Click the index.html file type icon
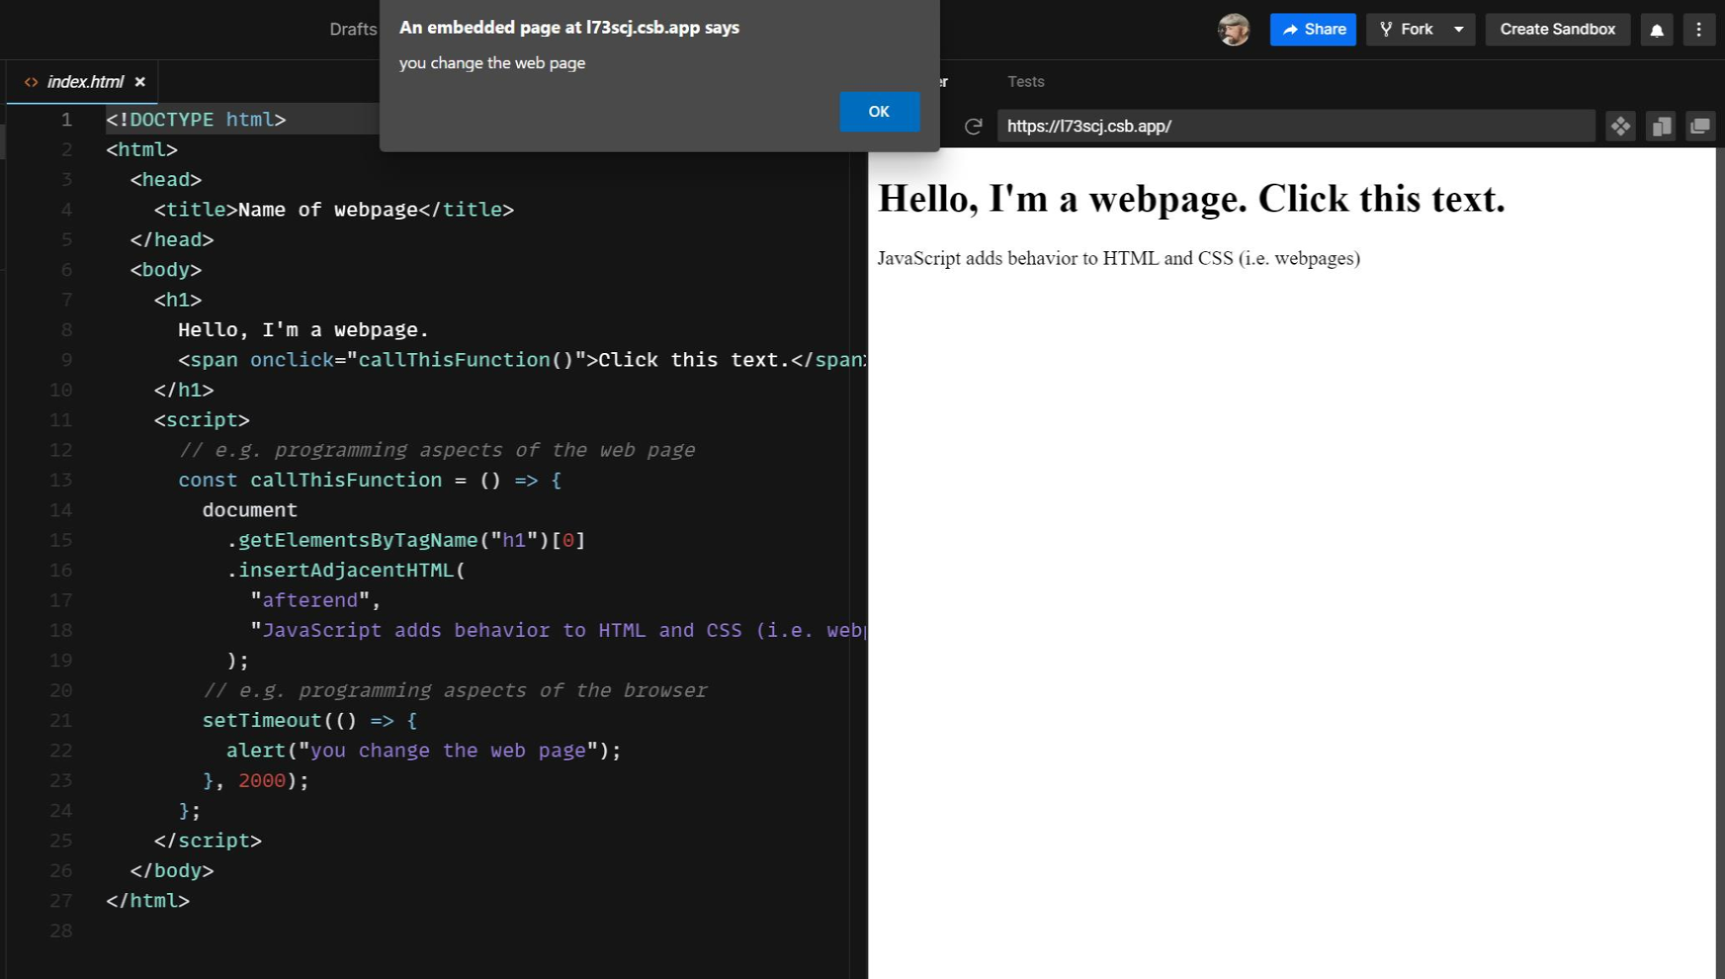 click(x=31, y=82)
